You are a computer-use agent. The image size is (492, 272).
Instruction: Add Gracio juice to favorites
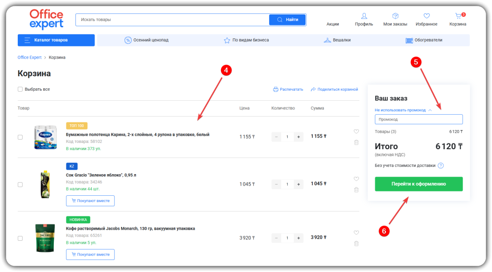[356, 179]
